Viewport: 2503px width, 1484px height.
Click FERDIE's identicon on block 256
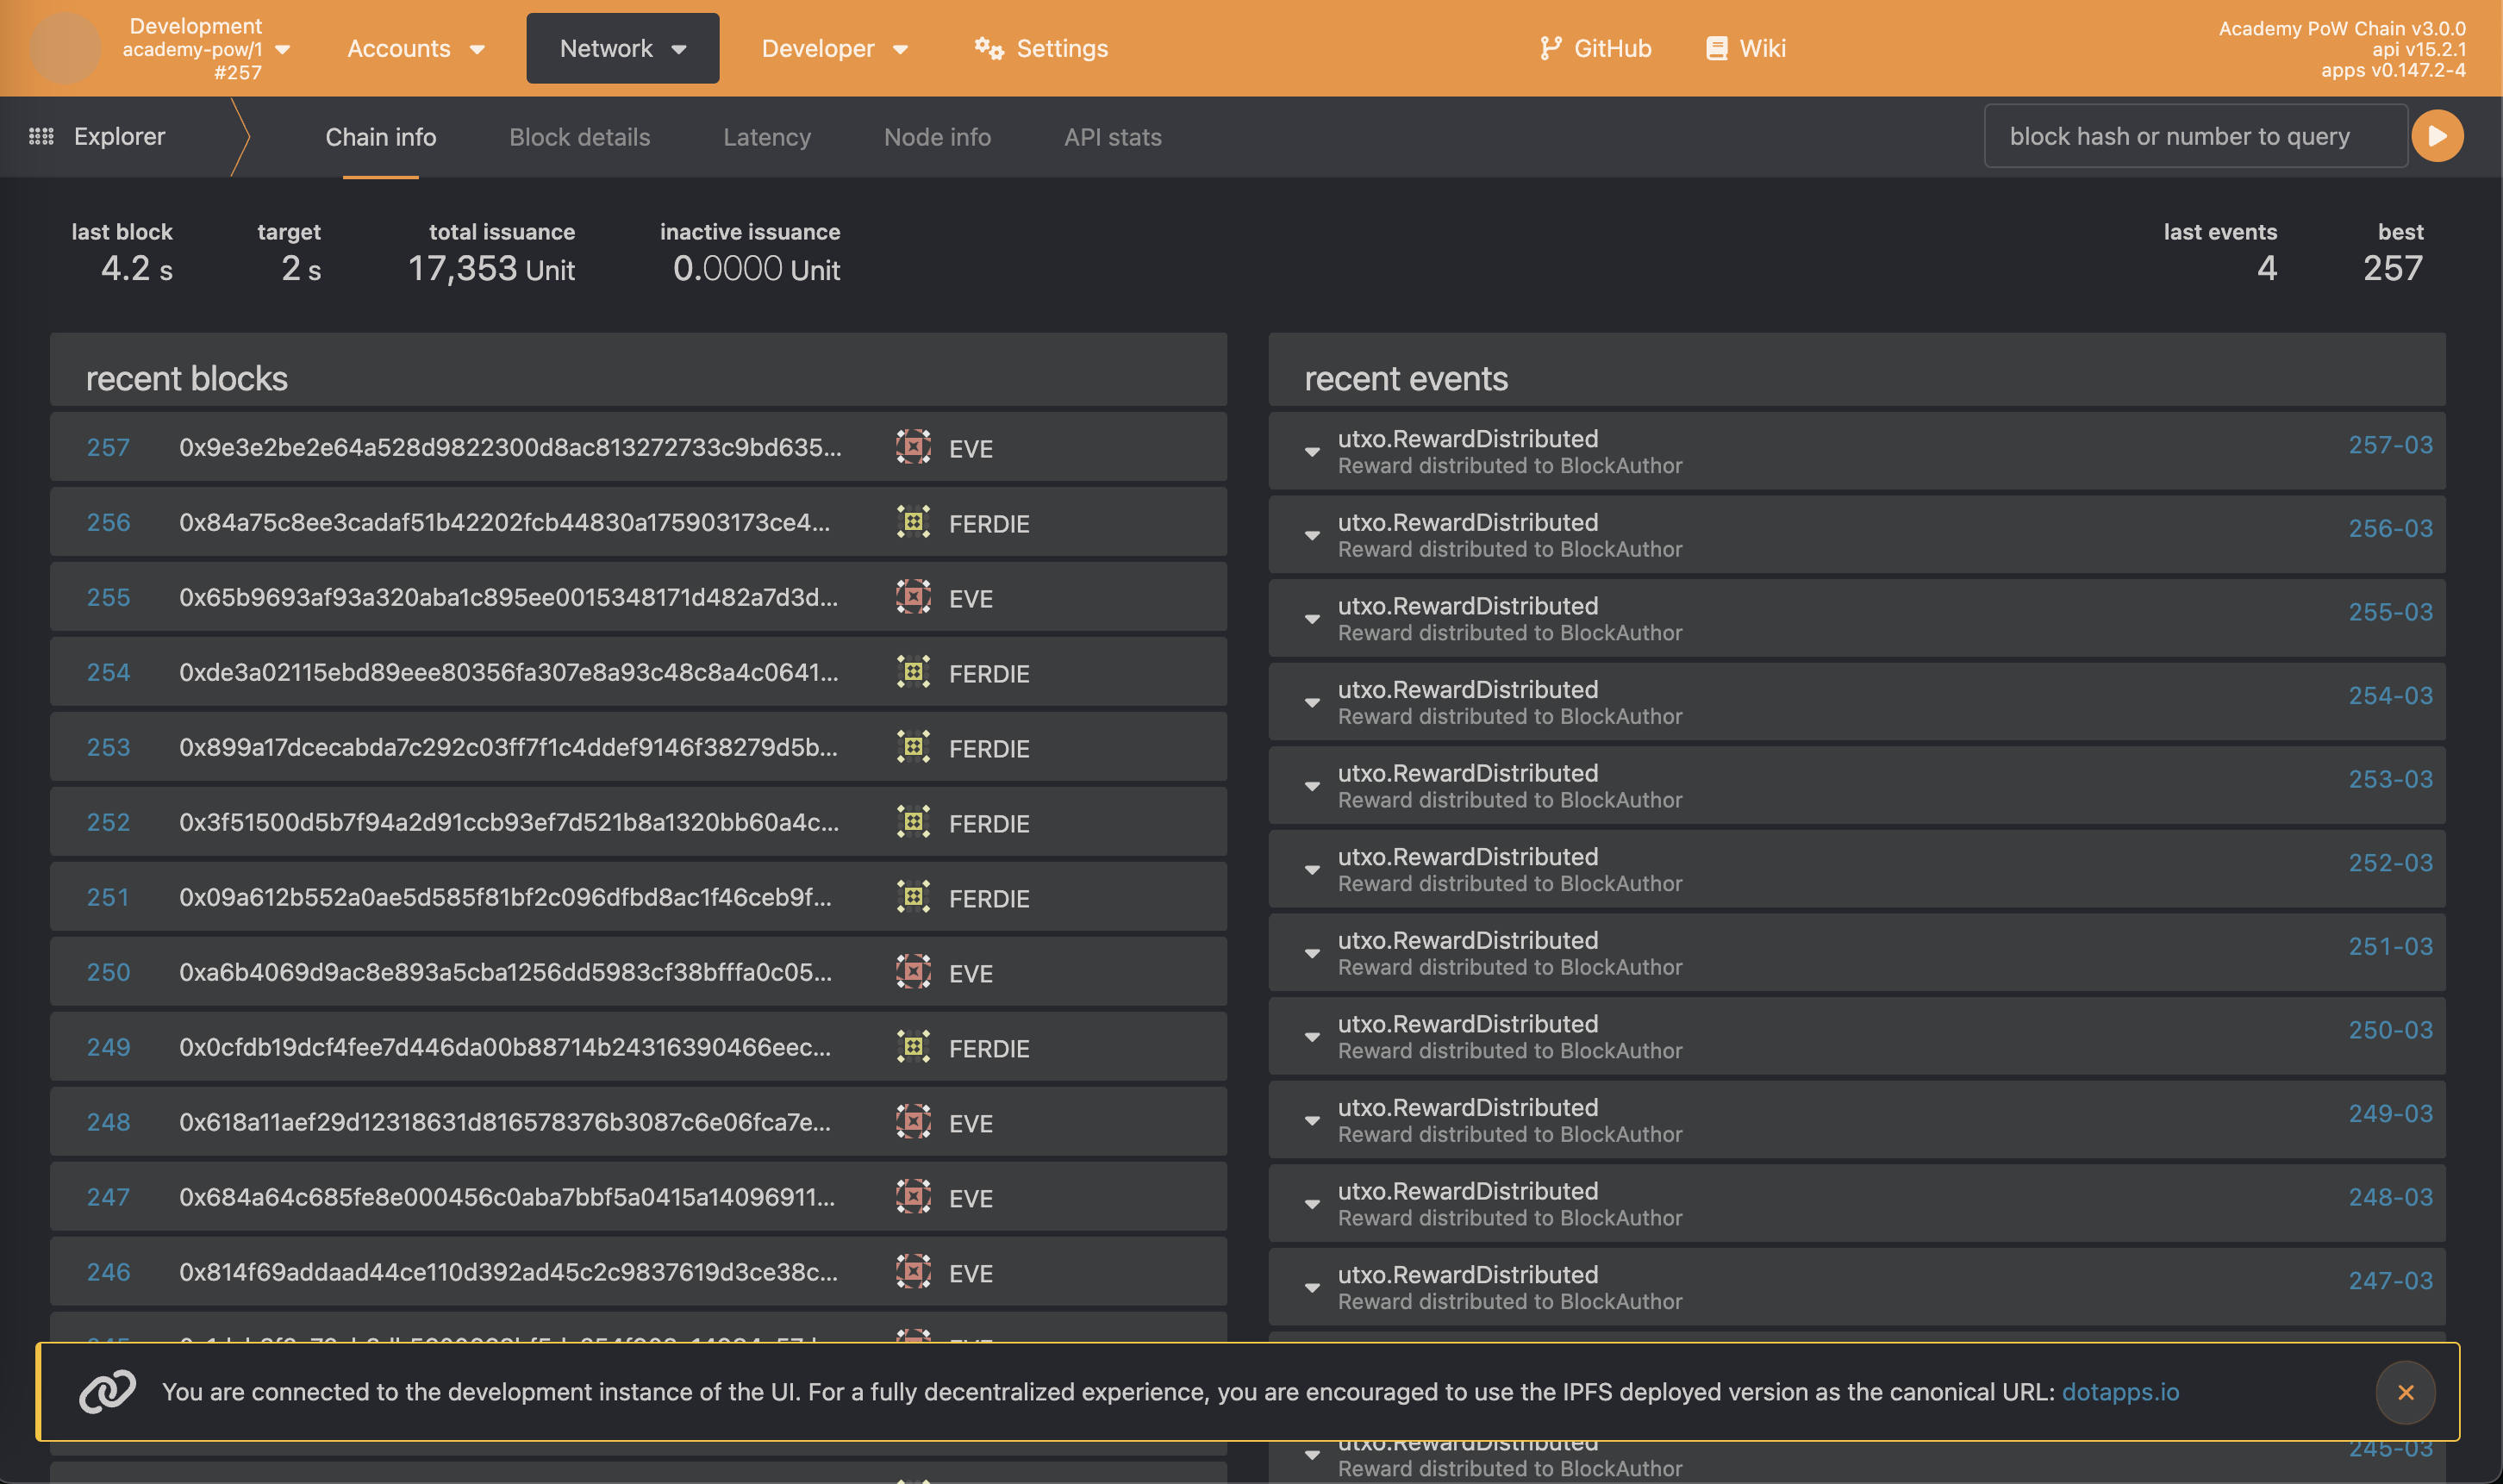pos(912,522)
